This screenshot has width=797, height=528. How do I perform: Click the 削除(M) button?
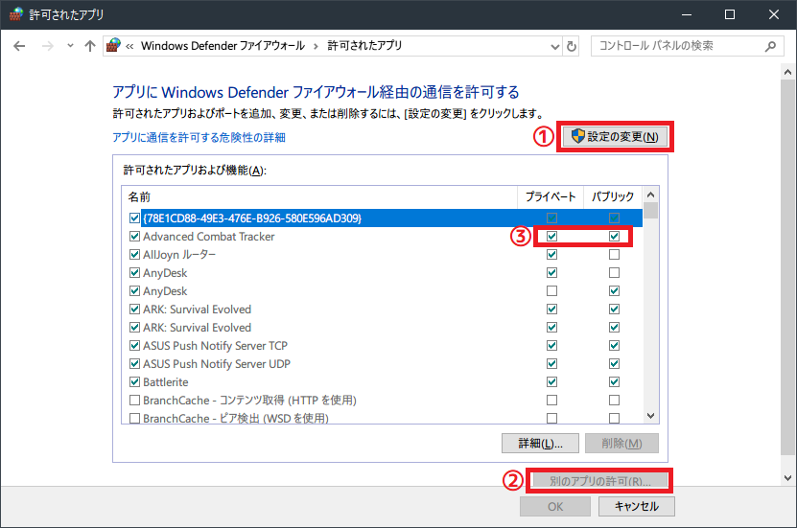point(621,444)
